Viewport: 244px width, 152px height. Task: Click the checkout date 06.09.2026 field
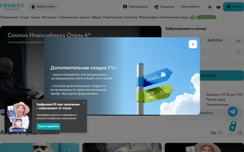pyautogui.click(x=215, y=40)
